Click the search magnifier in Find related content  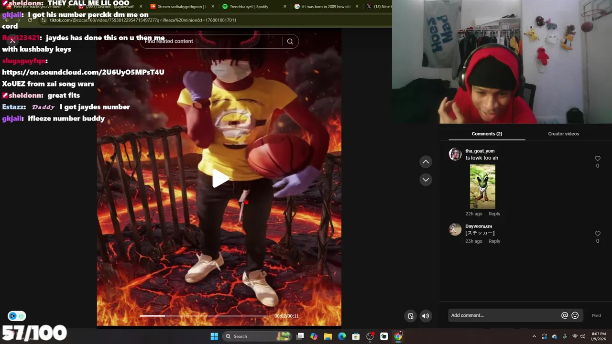tap(290, 41)
